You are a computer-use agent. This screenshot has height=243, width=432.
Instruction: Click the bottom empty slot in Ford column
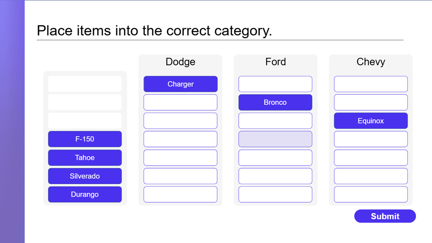(x=275, y=195)
